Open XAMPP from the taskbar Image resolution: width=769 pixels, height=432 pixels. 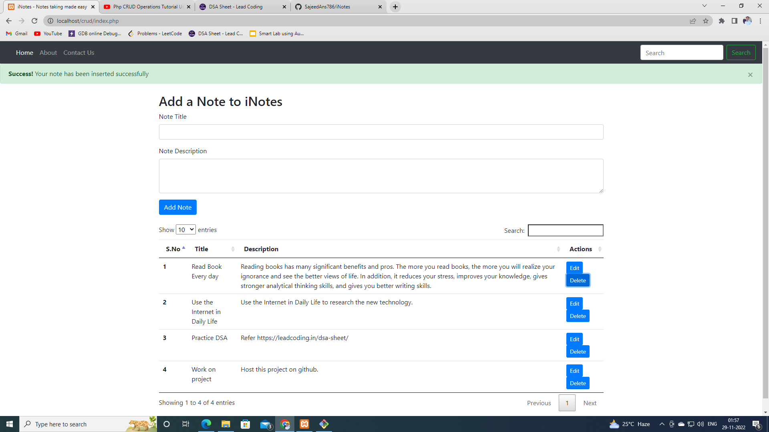(304, 424)
